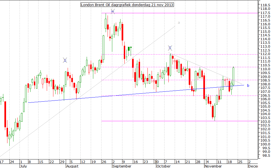Image resolution: width=271 pixels, height=168 pixels.
Task: Click date label 21 in October
Action: tap(188, 162)
